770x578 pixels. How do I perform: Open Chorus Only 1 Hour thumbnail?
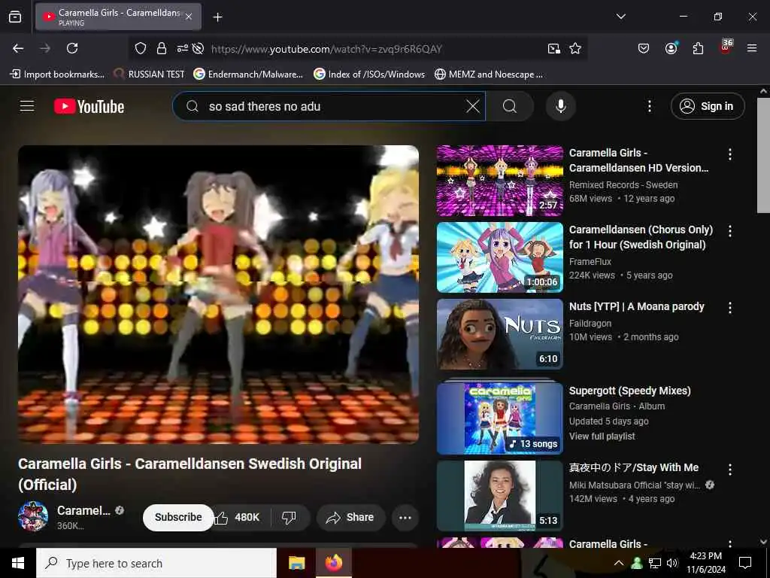tap(500, 257)
